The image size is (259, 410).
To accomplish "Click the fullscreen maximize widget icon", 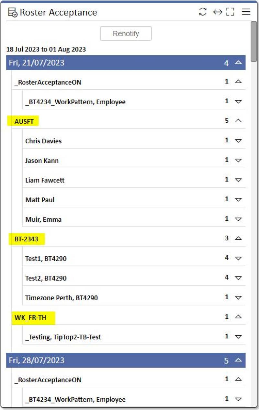I will [x=230, y=12].
